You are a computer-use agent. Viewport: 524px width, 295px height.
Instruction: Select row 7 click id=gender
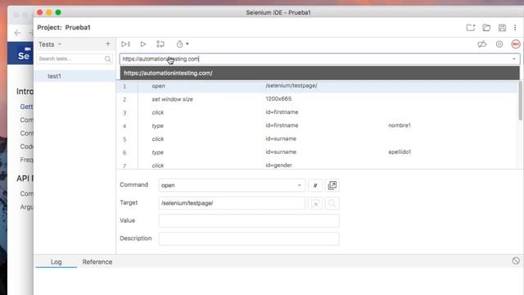[318, 165]
